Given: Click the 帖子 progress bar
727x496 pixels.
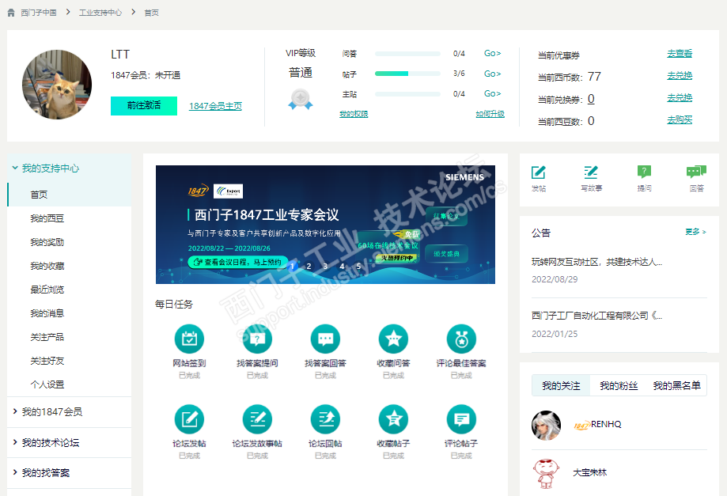Looking at the screenshot, I should tap(407, 74).
